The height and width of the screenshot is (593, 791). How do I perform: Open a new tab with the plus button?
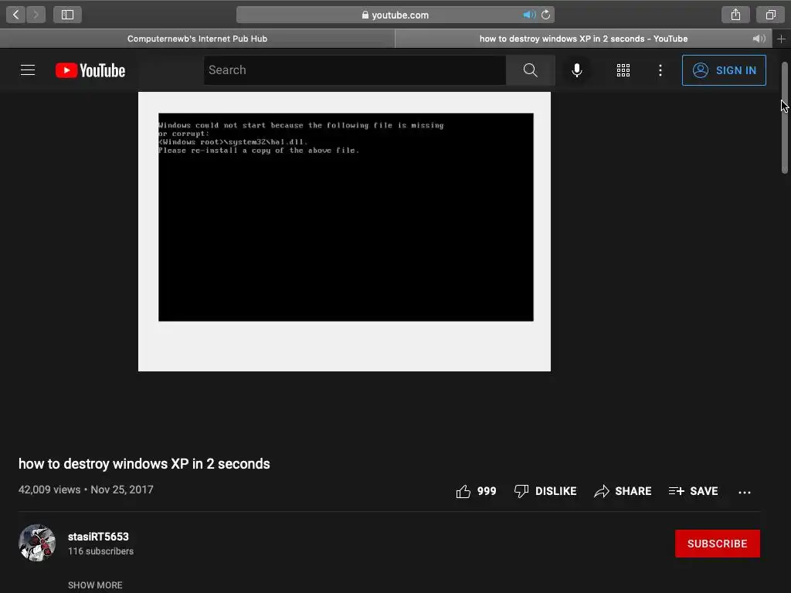pyautogui.click(x=782, y=39)
